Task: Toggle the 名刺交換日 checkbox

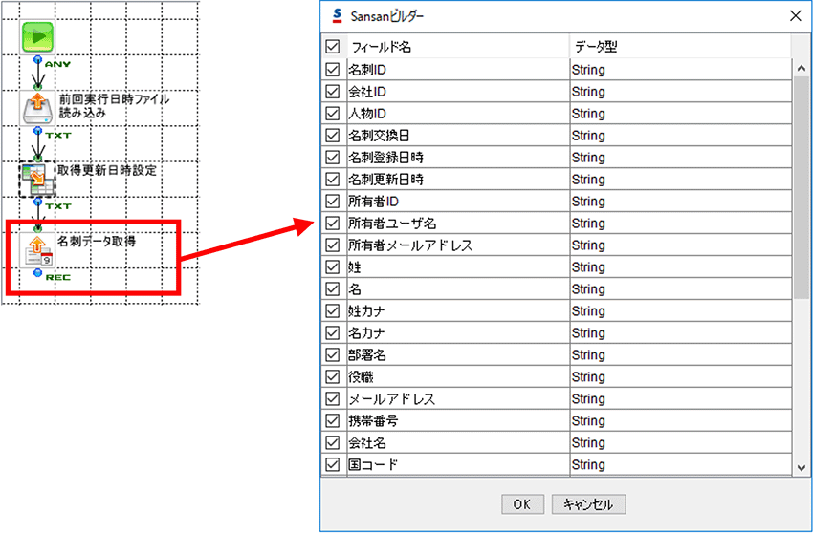Action: pyautogui.click(x=332, y=136)
